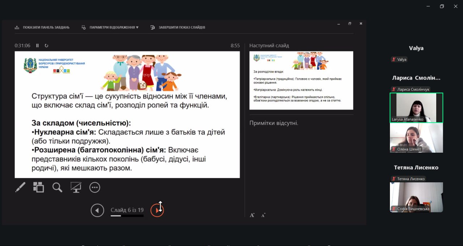The width and height of the screenshot is (463, 246).
Task: Click the Слайд 6 із 19 counter
Action: [127, 210]
